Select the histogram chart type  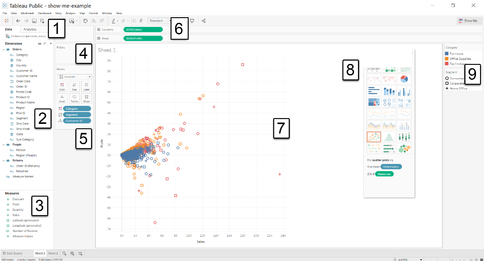click(x=388, y=137)
